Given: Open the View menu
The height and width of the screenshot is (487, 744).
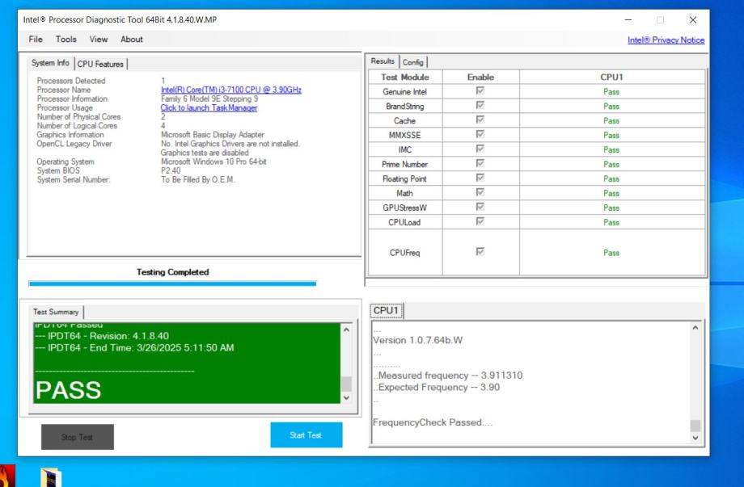Looking at the screenshot, I should pos(98,40).
